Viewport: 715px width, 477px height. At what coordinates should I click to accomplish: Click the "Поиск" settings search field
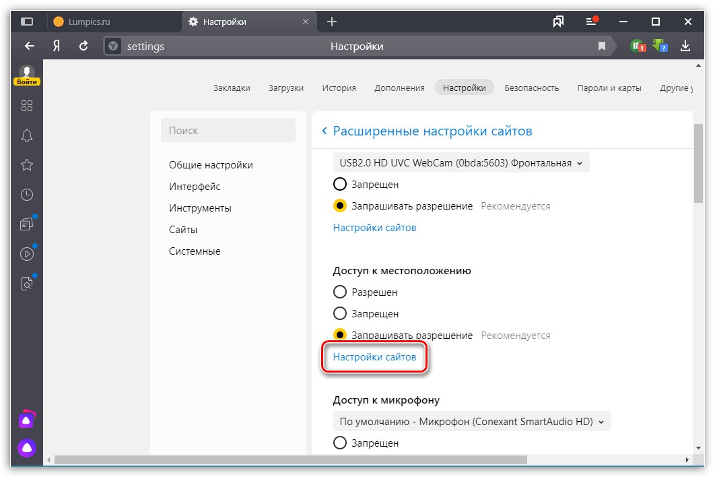(x=228, y=131)
